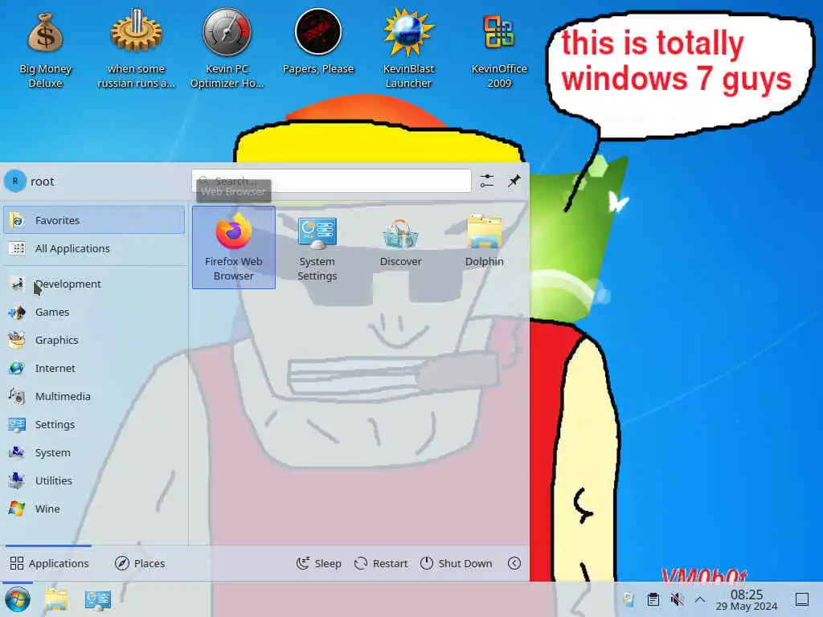Click the muted volume tray icon

pos(677,599)
